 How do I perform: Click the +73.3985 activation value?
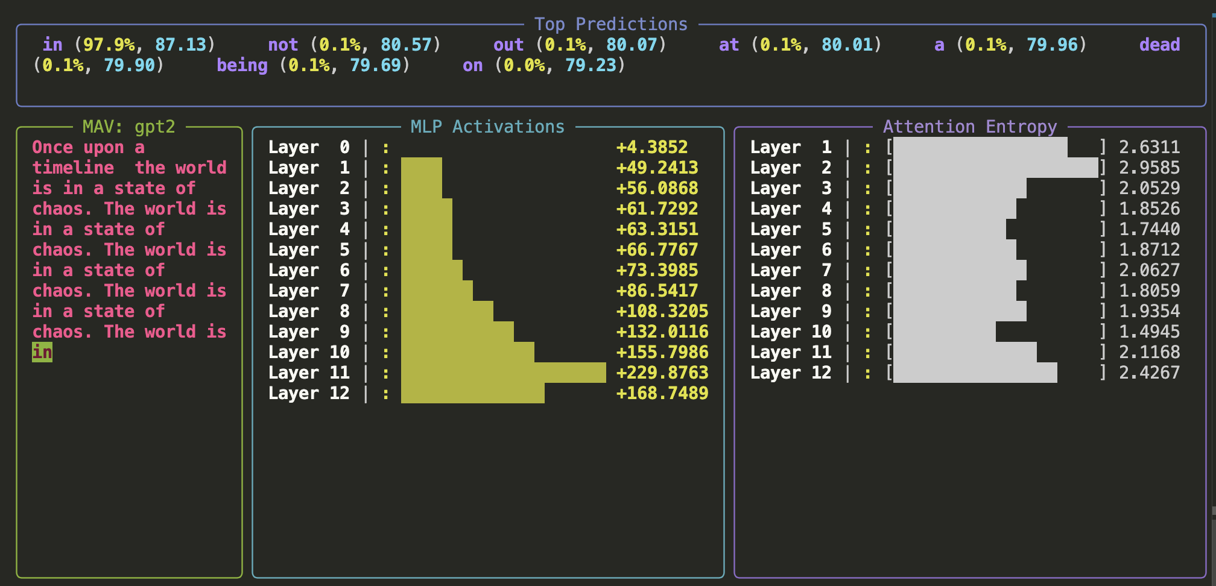(657, 270)
